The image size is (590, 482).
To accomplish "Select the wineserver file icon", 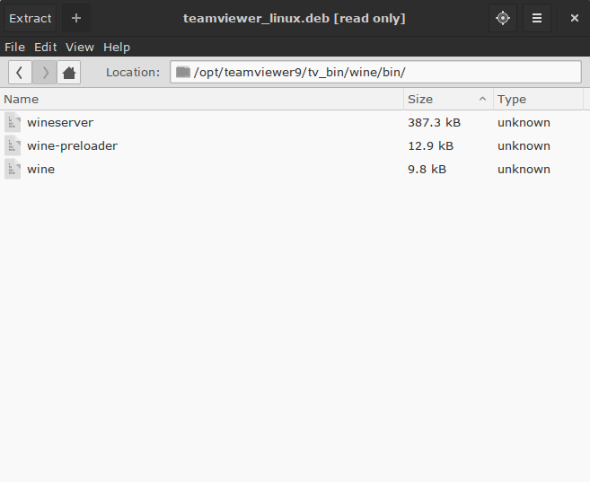I will pos(13,123).
